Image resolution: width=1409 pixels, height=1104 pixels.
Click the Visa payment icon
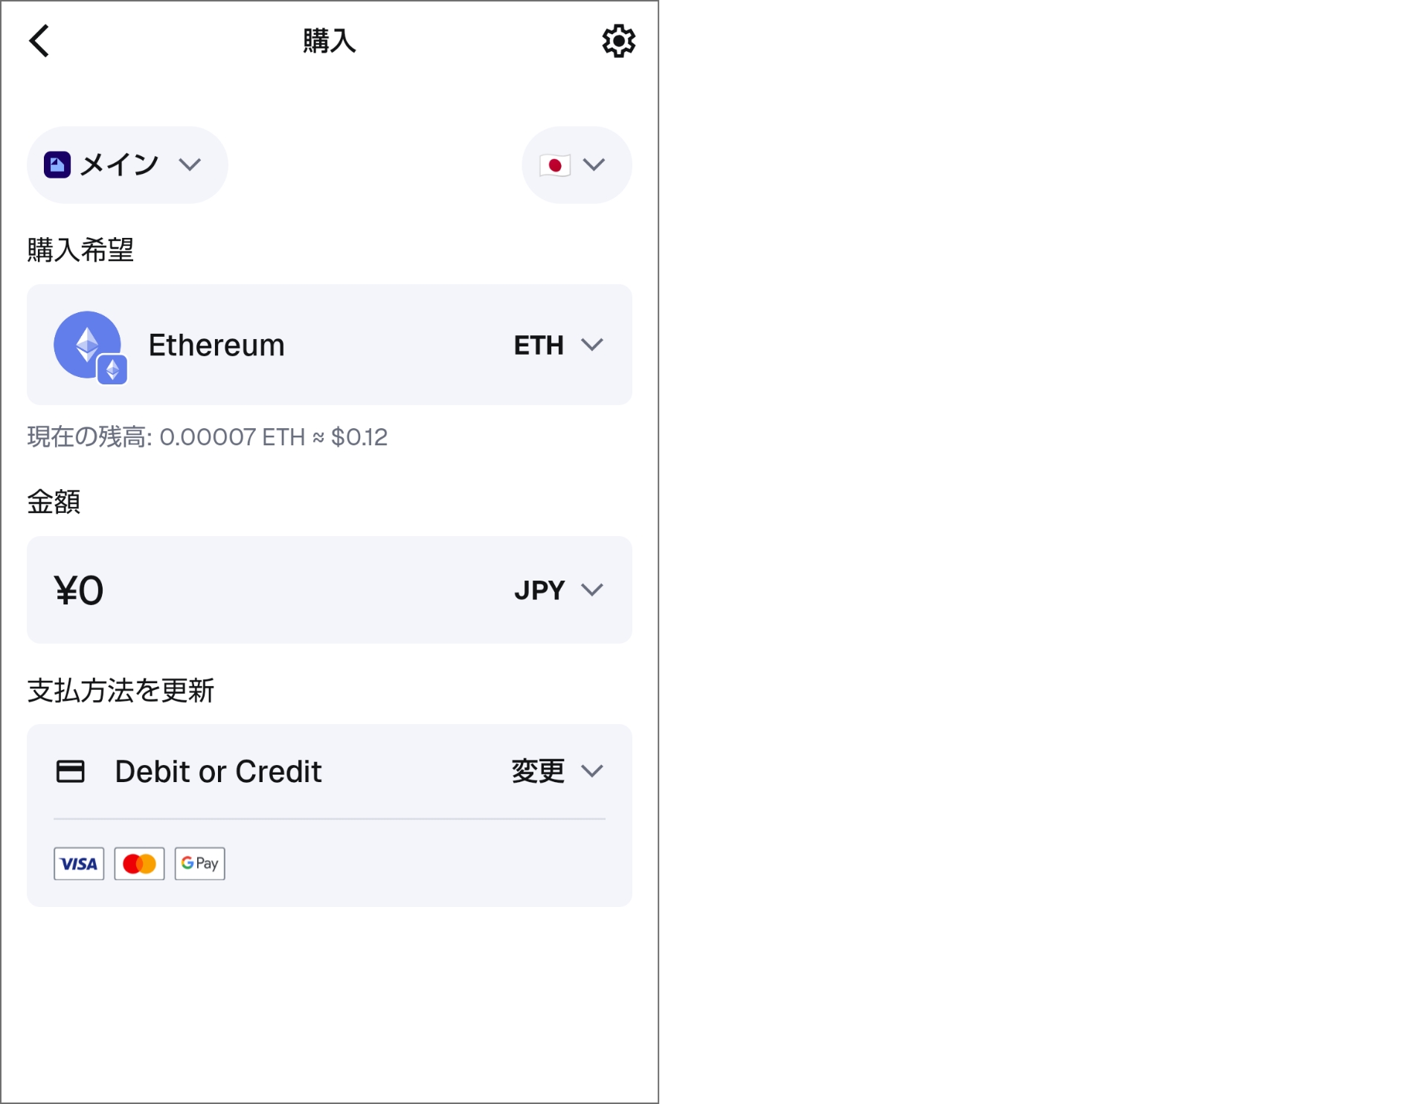click(x=79, y=863)
